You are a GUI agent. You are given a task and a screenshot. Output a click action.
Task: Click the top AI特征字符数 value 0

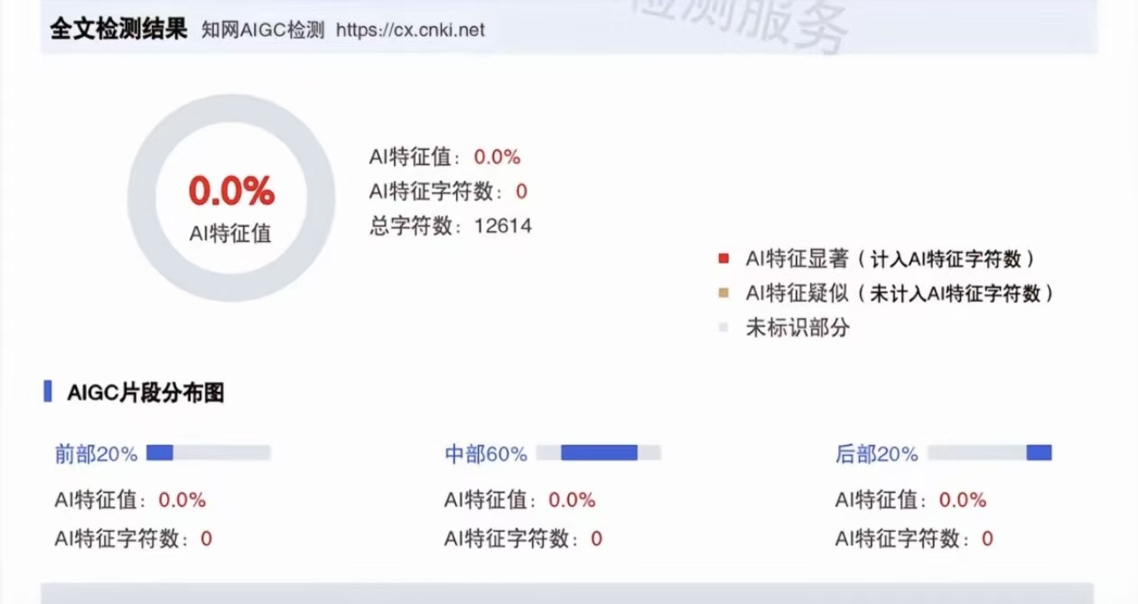pos(521,191)
